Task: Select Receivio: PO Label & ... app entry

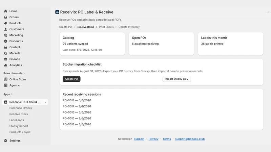Action: (25, 102)
